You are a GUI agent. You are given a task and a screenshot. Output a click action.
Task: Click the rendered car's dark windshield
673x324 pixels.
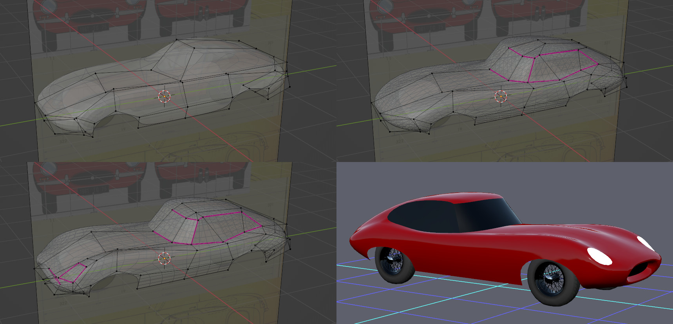tap(488, 215)
